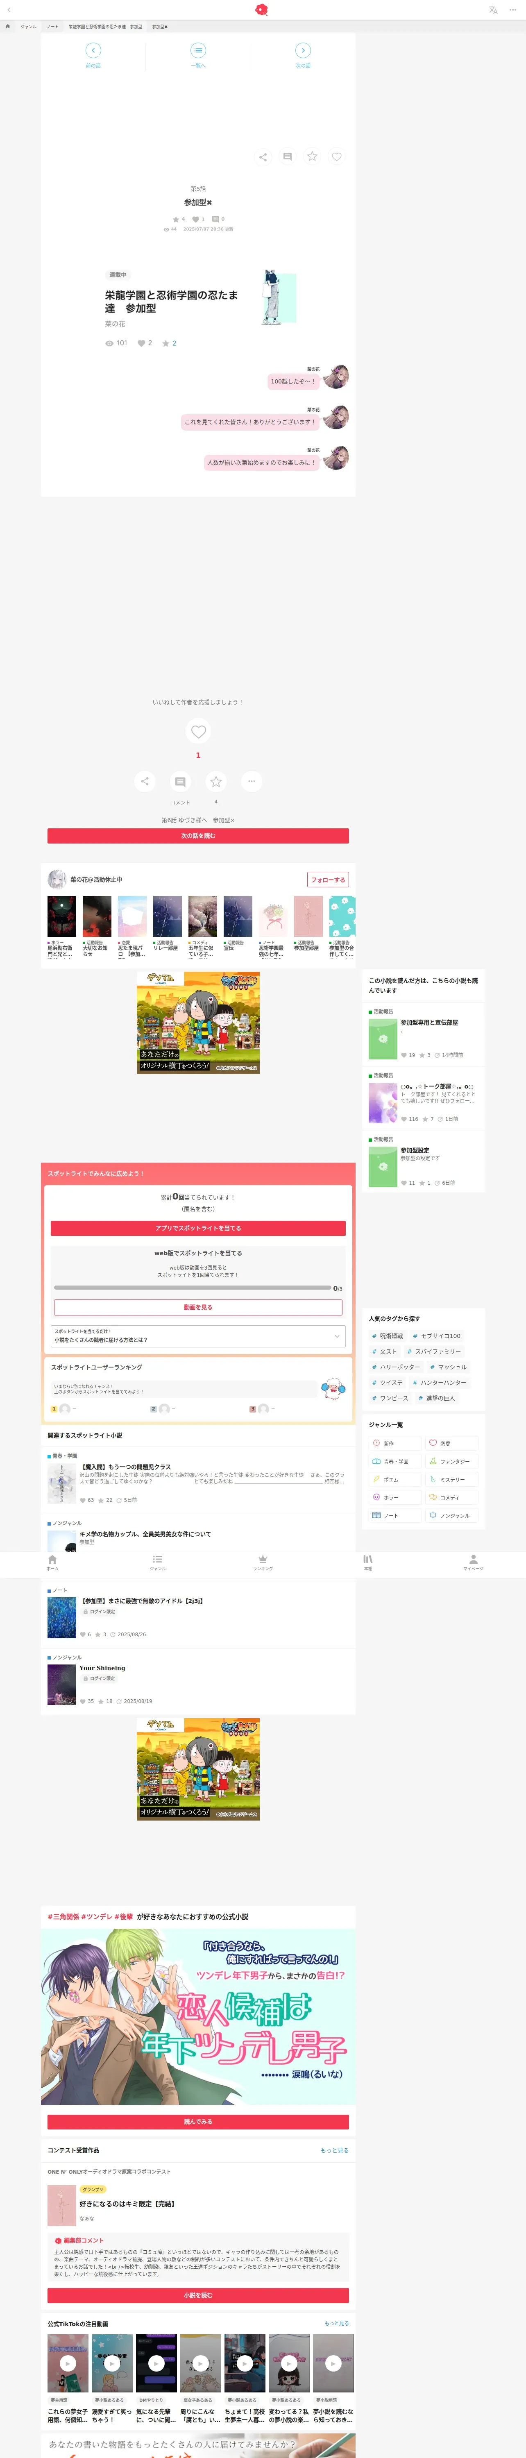Screen dimensions: 526x2458
Task: Click 読んでみる under the official novel banner
Action: point(197,2121)
